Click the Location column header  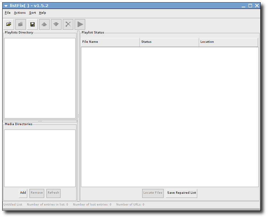tap(229, 42)
